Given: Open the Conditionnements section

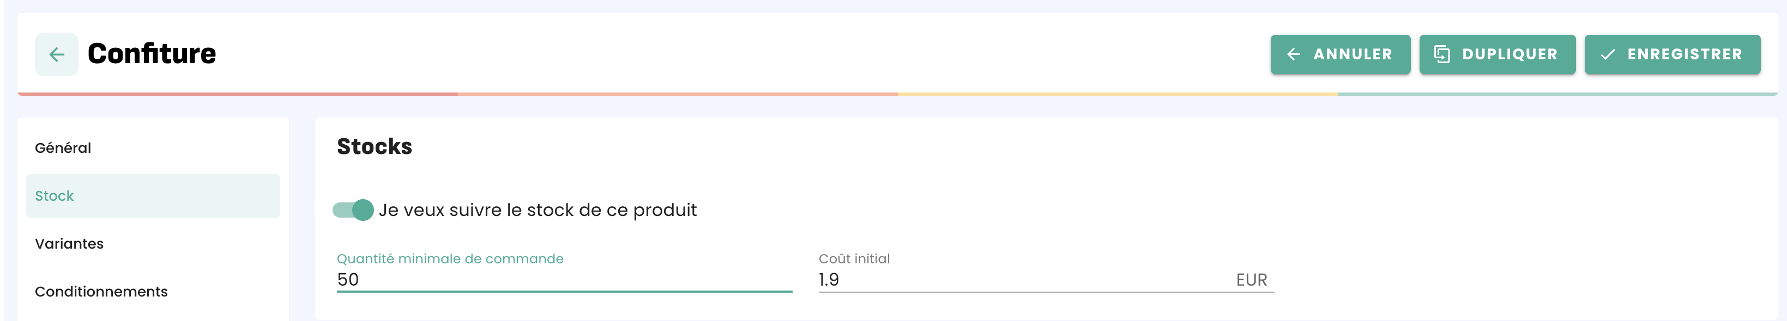Looking at the screenshot, I should [101, 291].
